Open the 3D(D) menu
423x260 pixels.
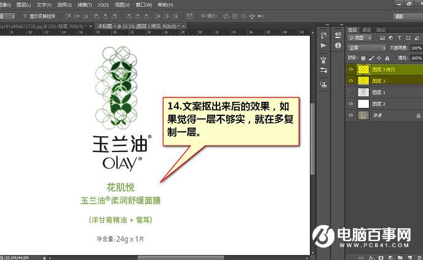pyautogui.click(x=103, y=5)
